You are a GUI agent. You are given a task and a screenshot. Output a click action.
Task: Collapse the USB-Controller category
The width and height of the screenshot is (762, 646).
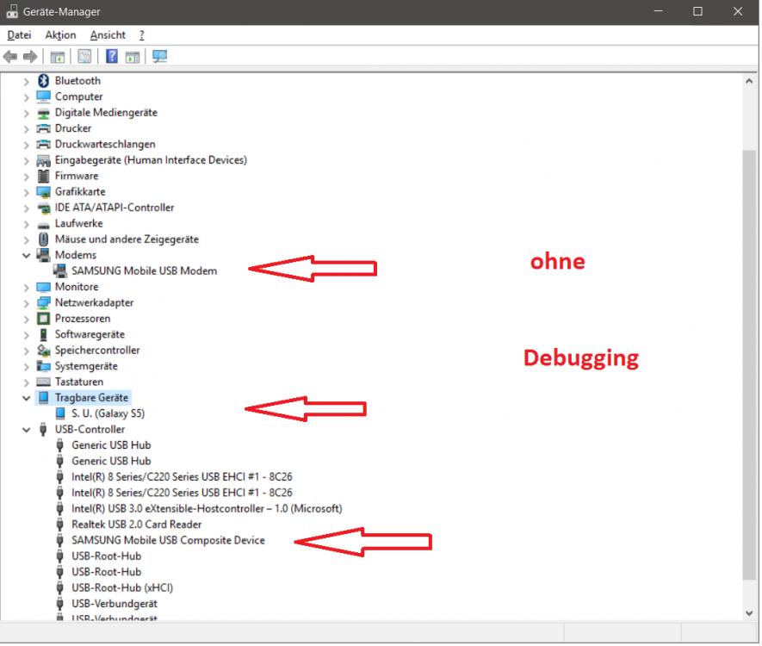tap(26, 429)
